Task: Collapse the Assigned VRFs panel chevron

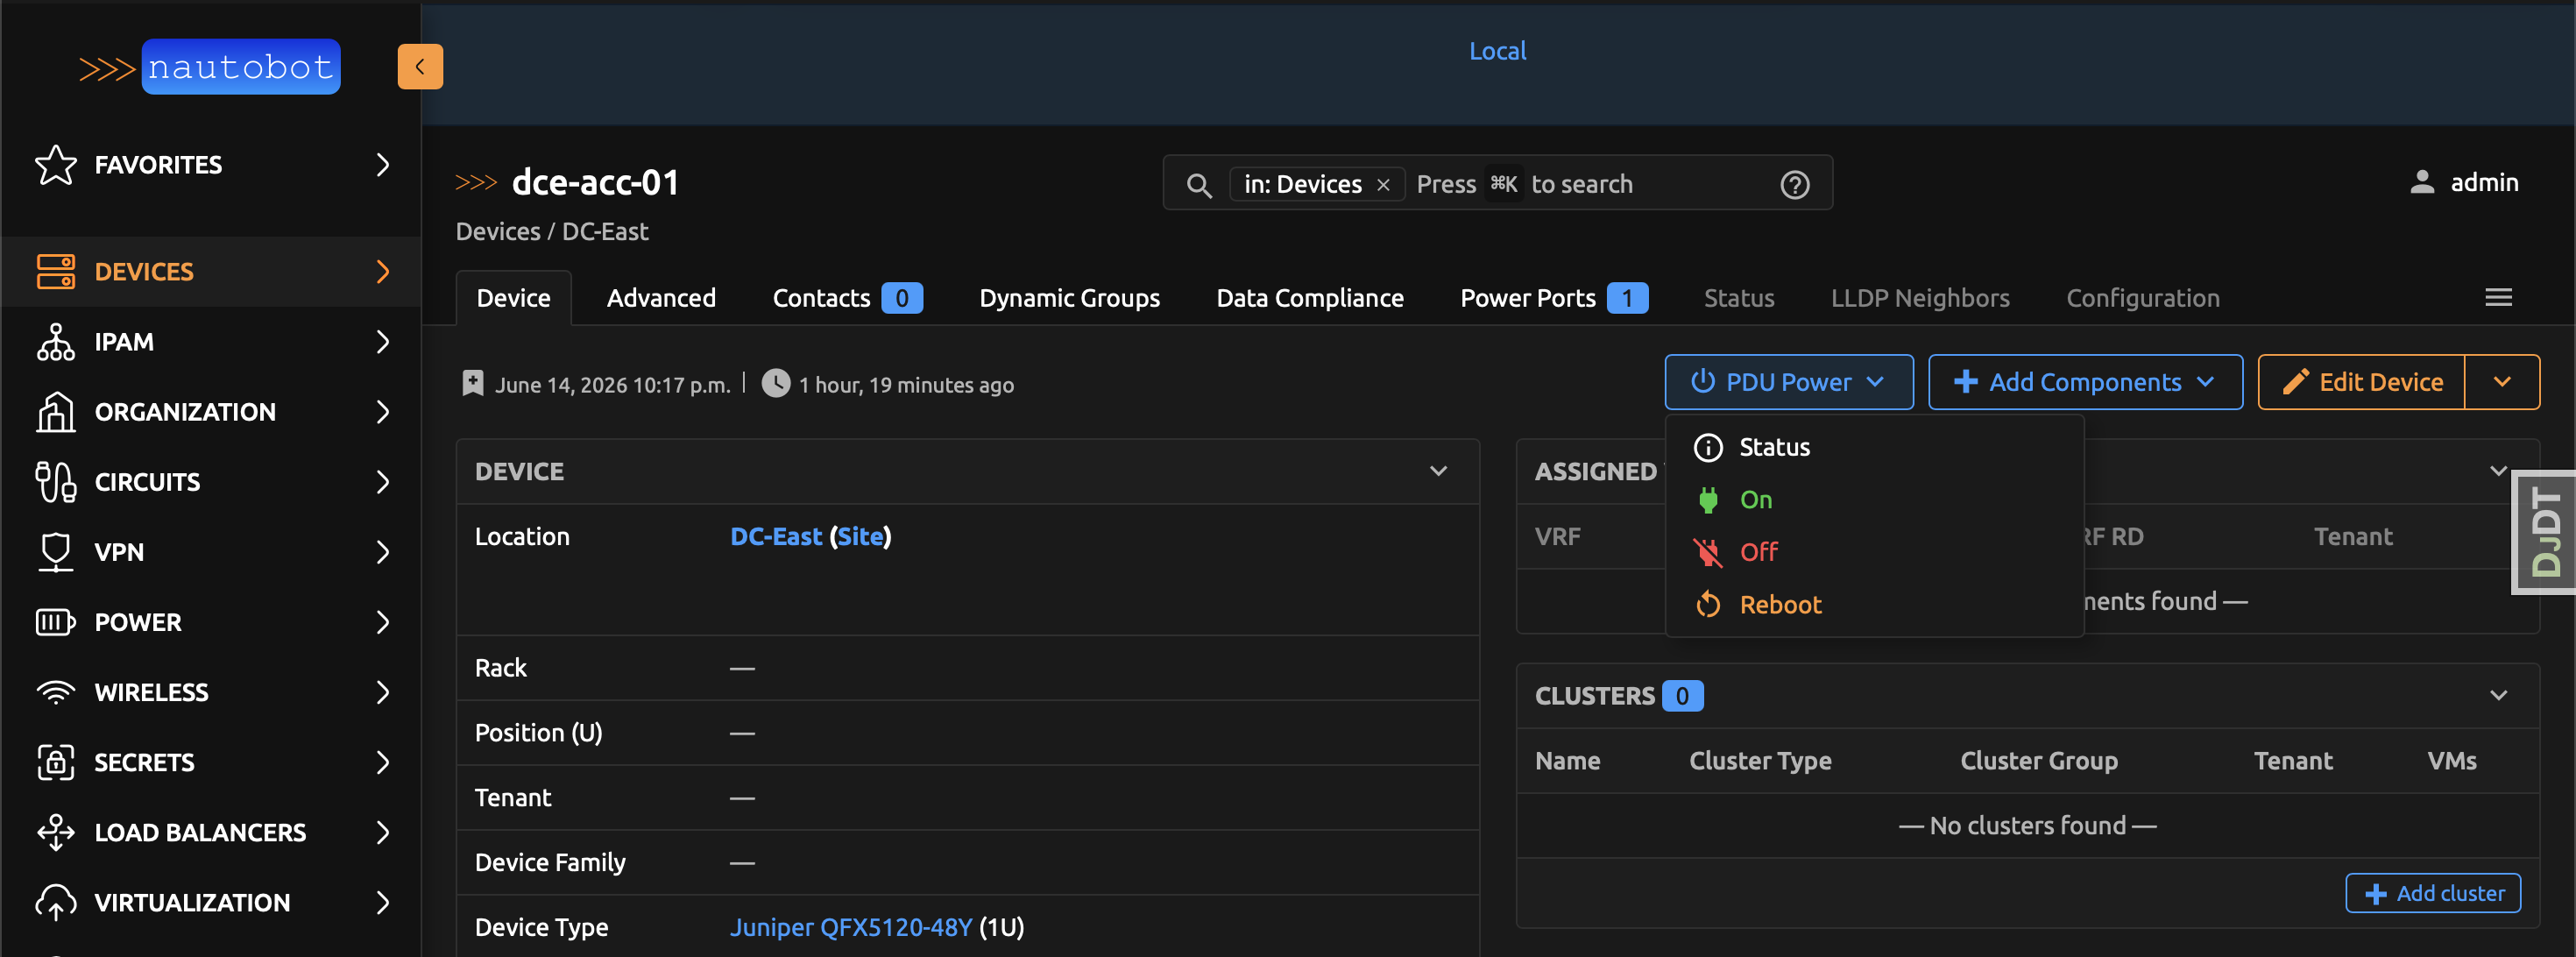Action: tap(2498, 471)
